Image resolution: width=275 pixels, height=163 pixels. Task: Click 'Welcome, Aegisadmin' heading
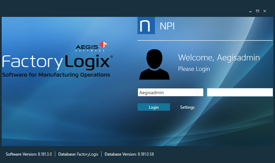click(x=219, y=58)
